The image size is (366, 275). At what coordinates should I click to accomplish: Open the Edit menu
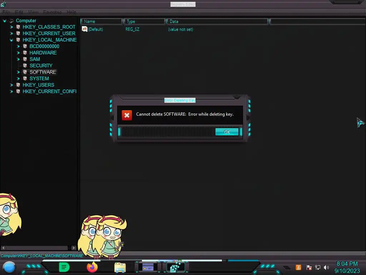[19, 12]
